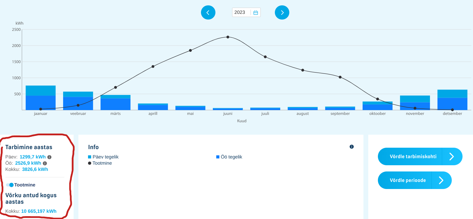This screenshot has width=473, height=219.
Task: Go to the next year with right arrow
Action: 282,12
